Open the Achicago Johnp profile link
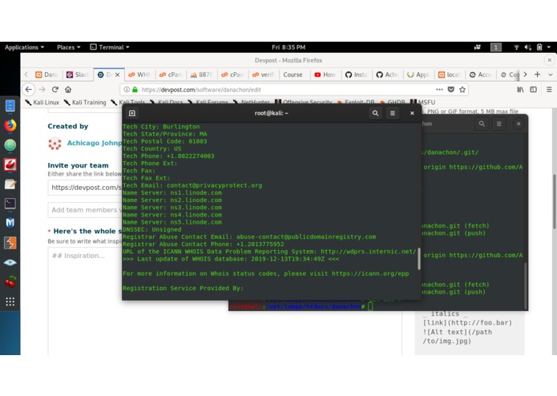The height and width of the screenshot is (396, 557). point(94,143)
